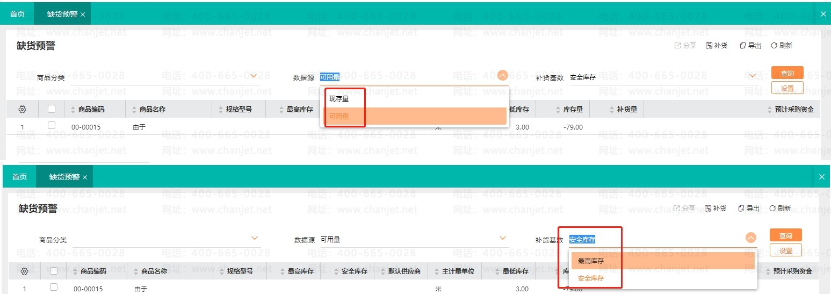Screen dimensions: 831x294
Task: Choose 现存量 from data source list
Action: 415,99
